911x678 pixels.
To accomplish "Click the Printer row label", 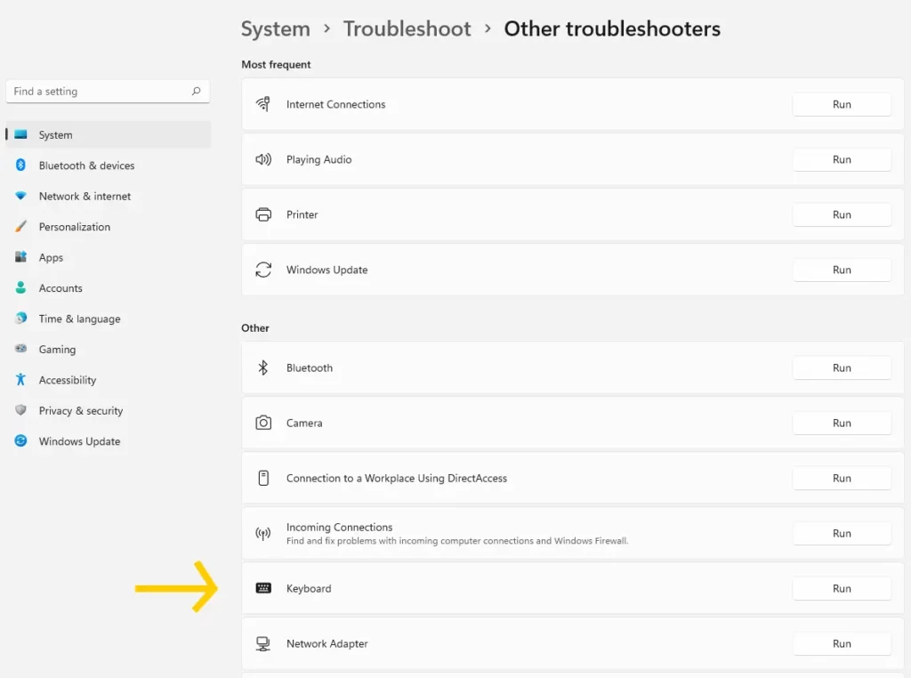I will (x=302, y=215).
